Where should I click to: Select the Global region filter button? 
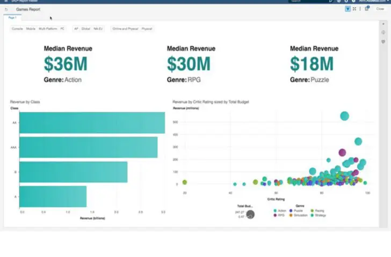[x=85, y=28]
